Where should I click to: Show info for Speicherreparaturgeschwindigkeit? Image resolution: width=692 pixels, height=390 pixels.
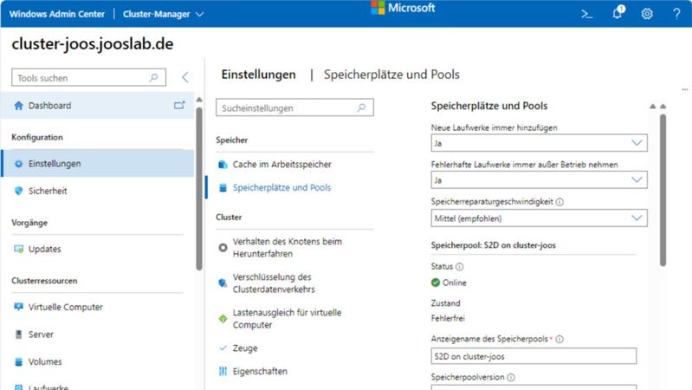point(559,202)
